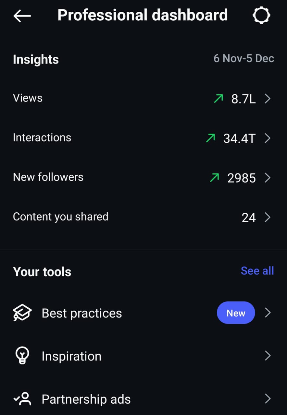Expand Content you shared chevron
This screenshot has height=415, width=287.
(x=268, y=217)
